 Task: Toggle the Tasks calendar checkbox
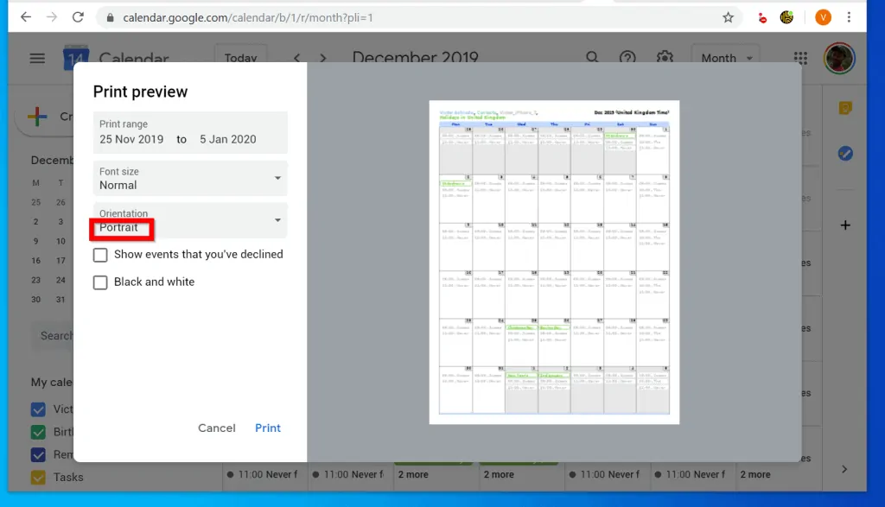[x=38, y=477]
